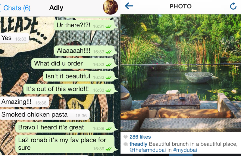Tap the 'Yes' received message bubble

pyautogui.click(x=14, y=38)
